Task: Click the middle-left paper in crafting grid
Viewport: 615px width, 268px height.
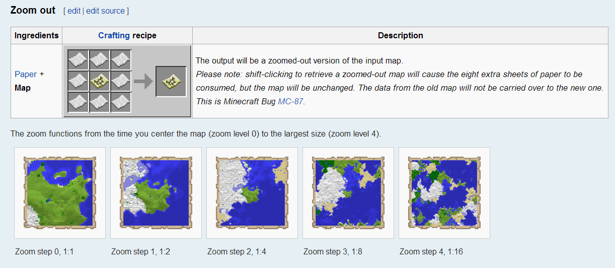Action: [78, 81]
